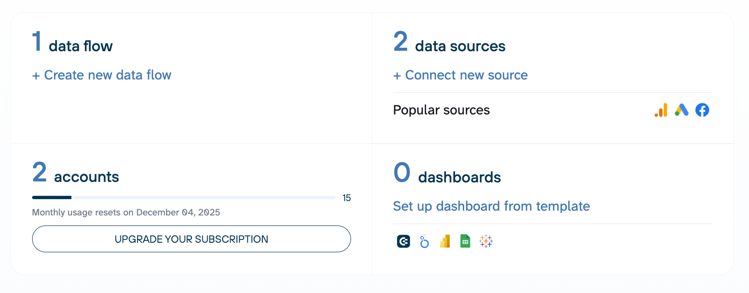Click the '0 dashboards' heading
The width and height of the screenshot is (749, 293).
pyautogui.click(x=447, y=174)
